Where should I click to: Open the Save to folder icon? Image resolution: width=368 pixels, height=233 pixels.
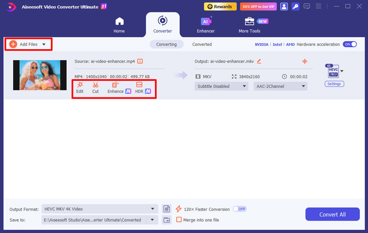(167, 220)
